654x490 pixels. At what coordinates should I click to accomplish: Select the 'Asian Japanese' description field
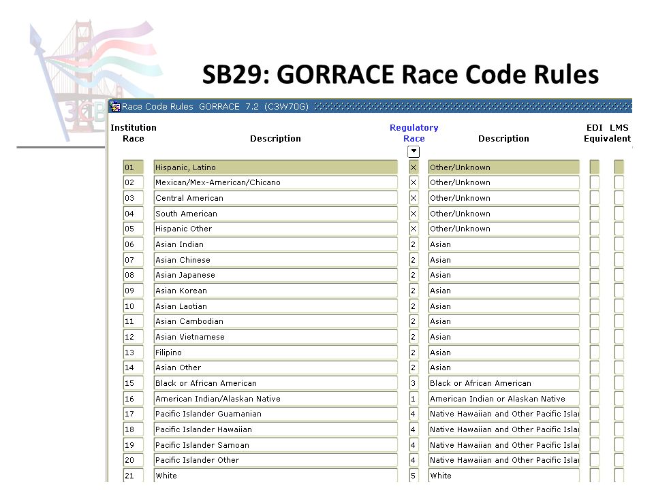click(276, 275)
